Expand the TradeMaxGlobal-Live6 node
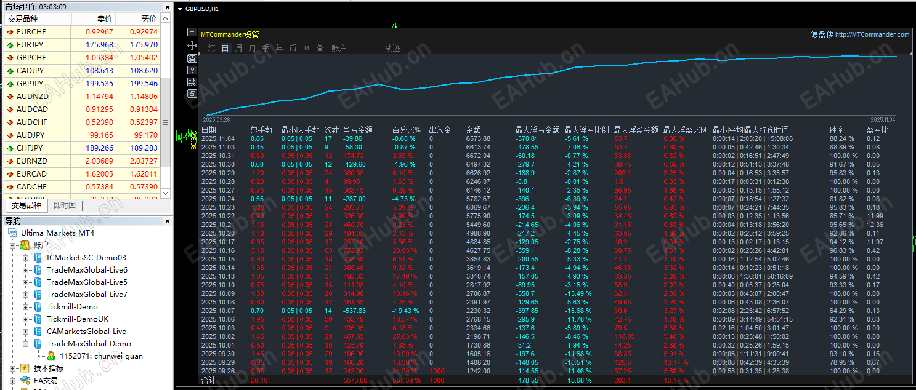The image size is (916, 390). click(x=26, y=270)
